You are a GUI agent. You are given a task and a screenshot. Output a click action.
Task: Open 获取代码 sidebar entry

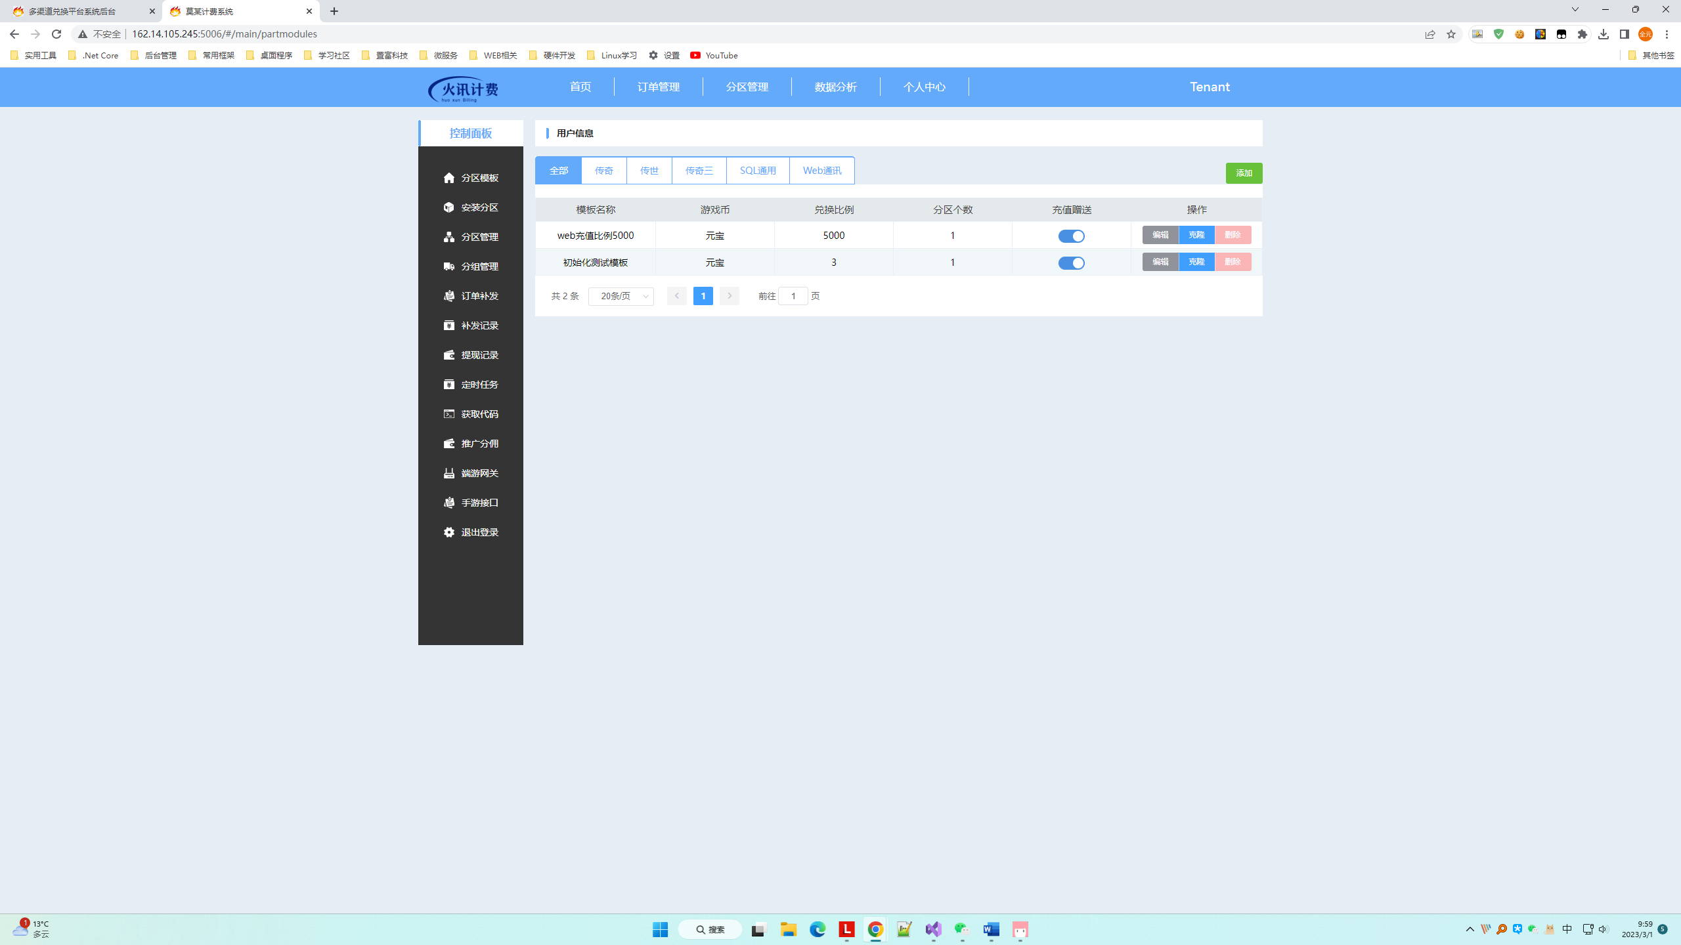pyautogui.click(x=471, y=414)
